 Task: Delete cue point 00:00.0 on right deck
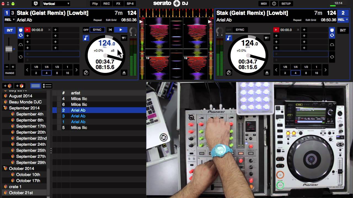tap(298, 30)
